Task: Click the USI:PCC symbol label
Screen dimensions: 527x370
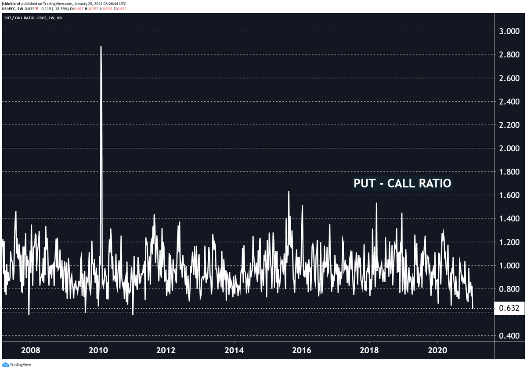Action: point(9,8)
